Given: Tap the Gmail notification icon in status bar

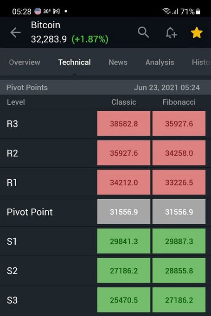Looking at the screenshot, I should [56, 11].
